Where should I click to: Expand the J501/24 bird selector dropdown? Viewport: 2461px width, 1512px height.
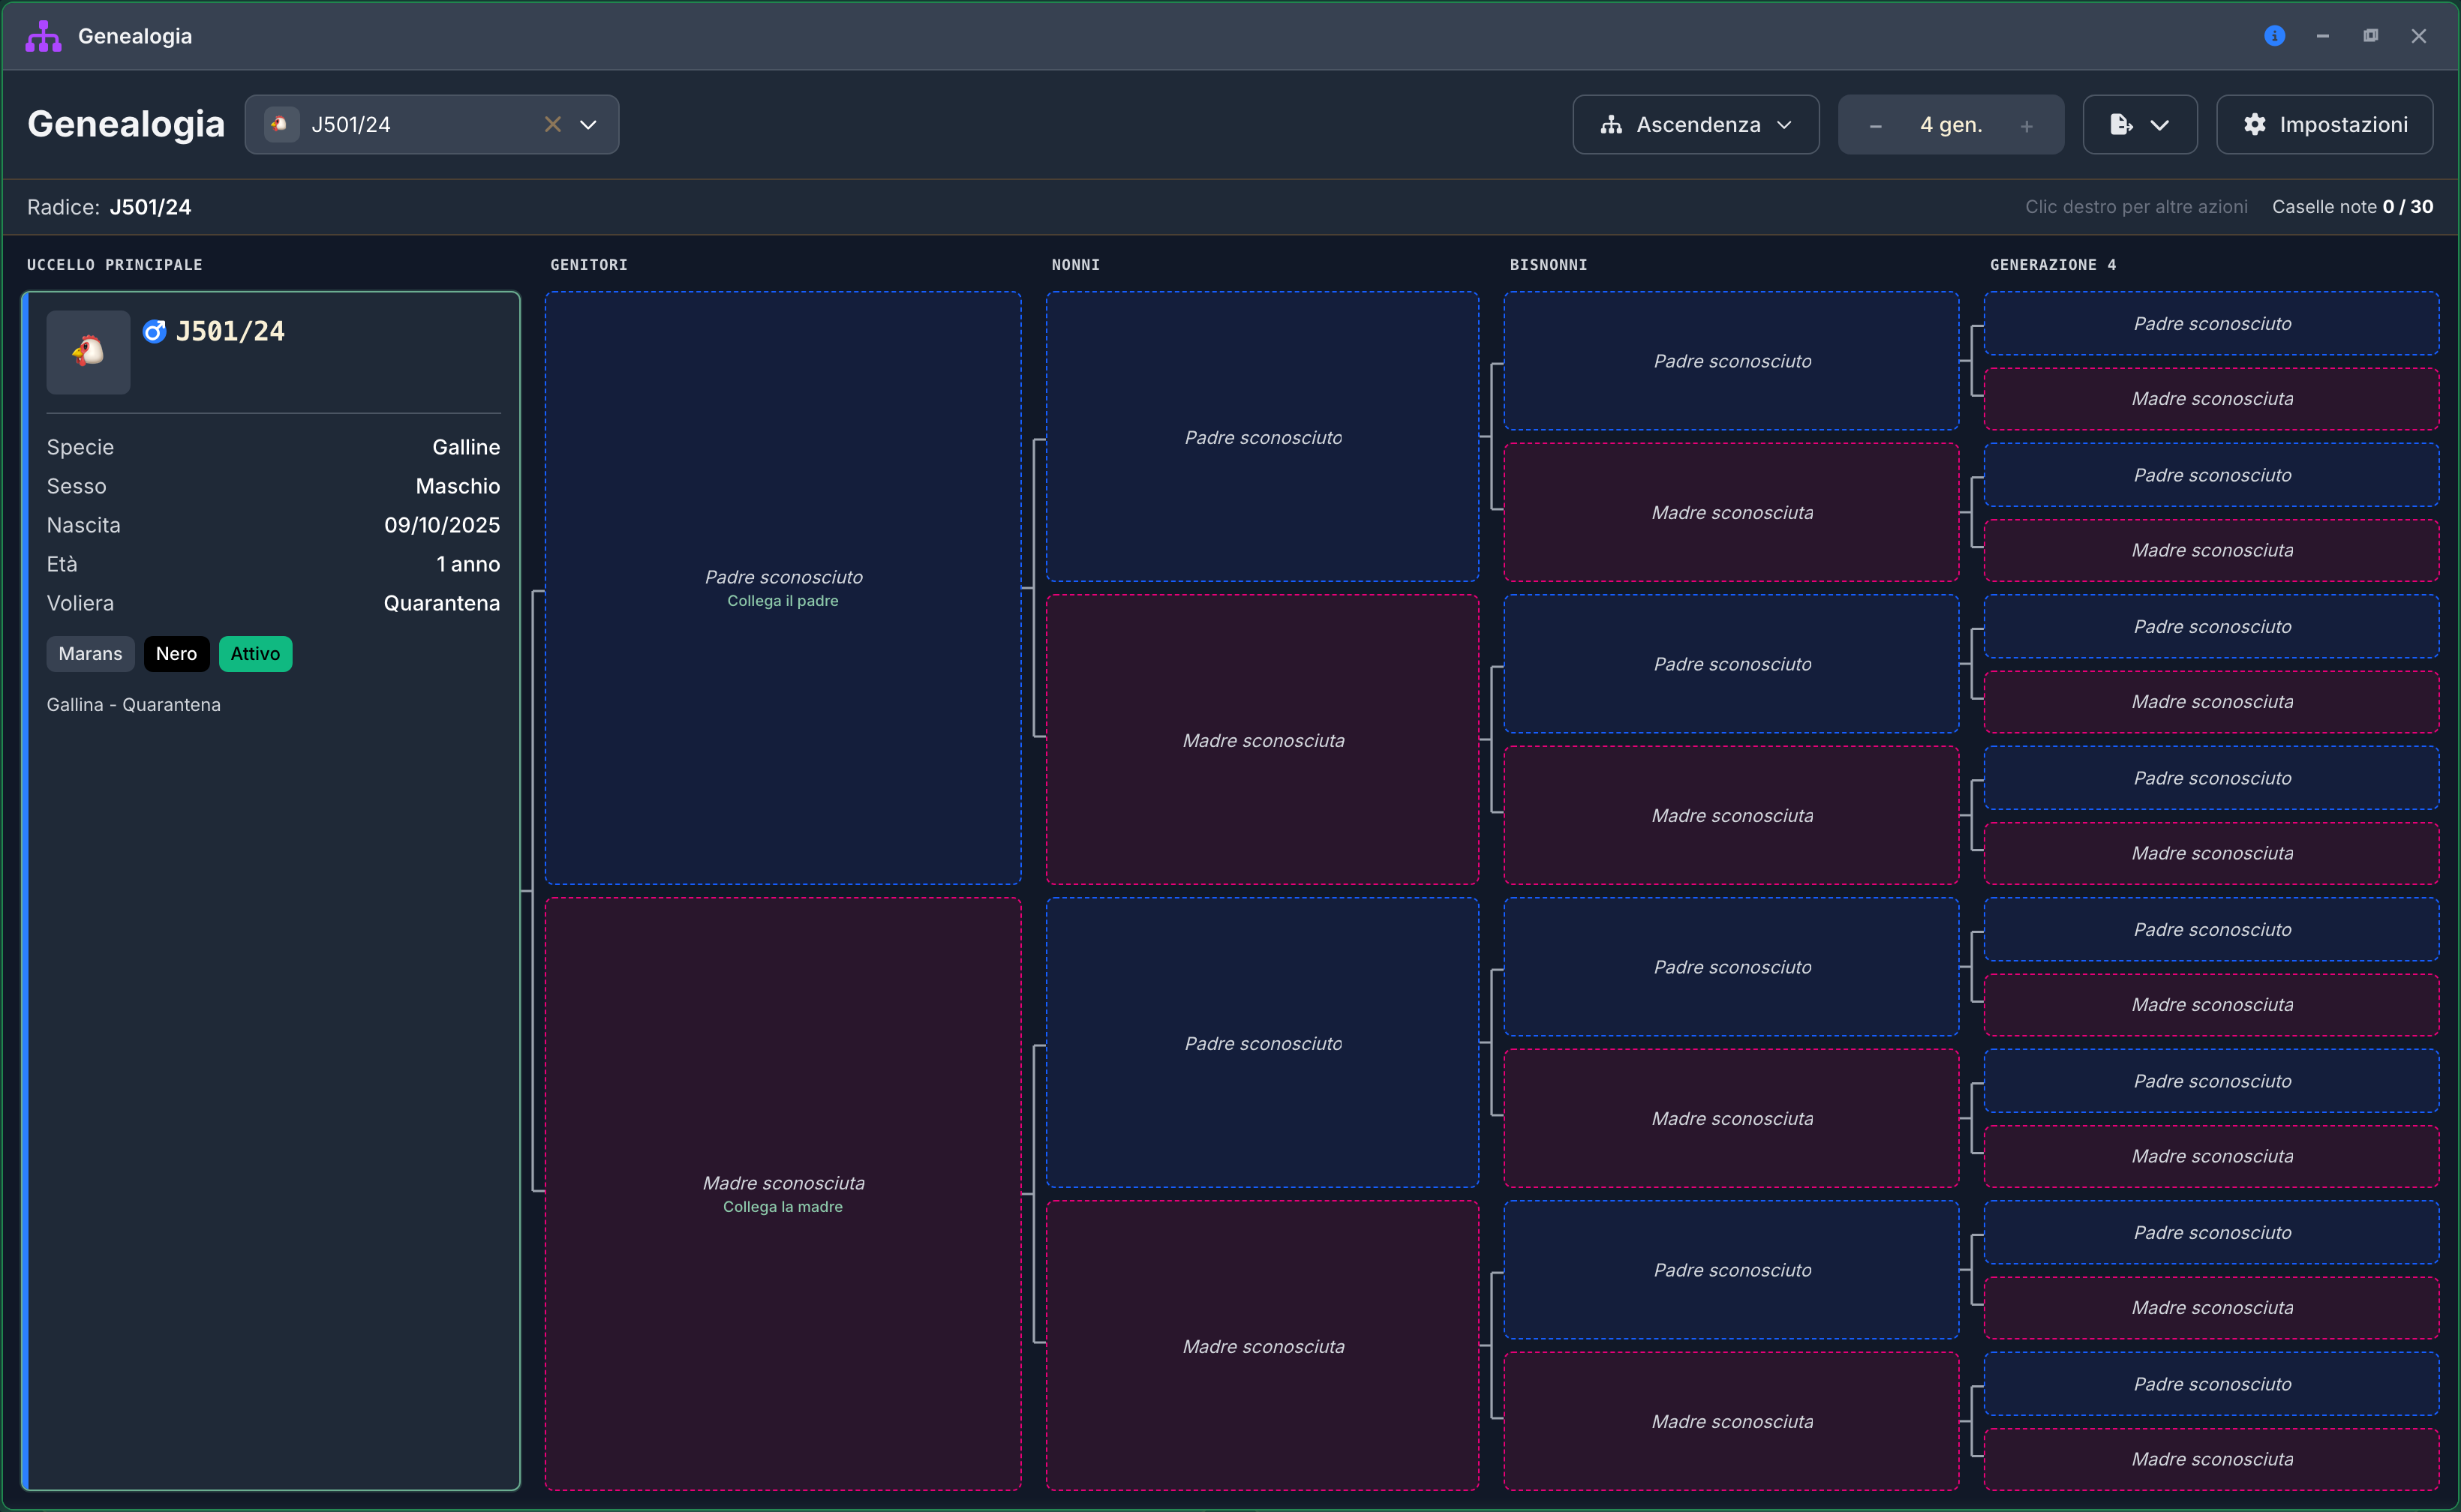click(x=588, y=125)
